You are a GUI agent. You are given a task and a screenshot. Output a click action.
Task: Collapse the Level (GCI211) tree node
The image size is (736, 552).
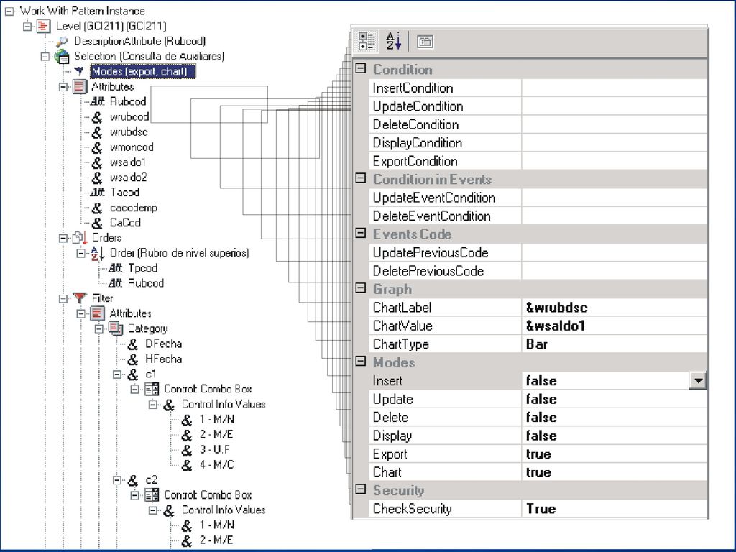(x=27, y=26)
